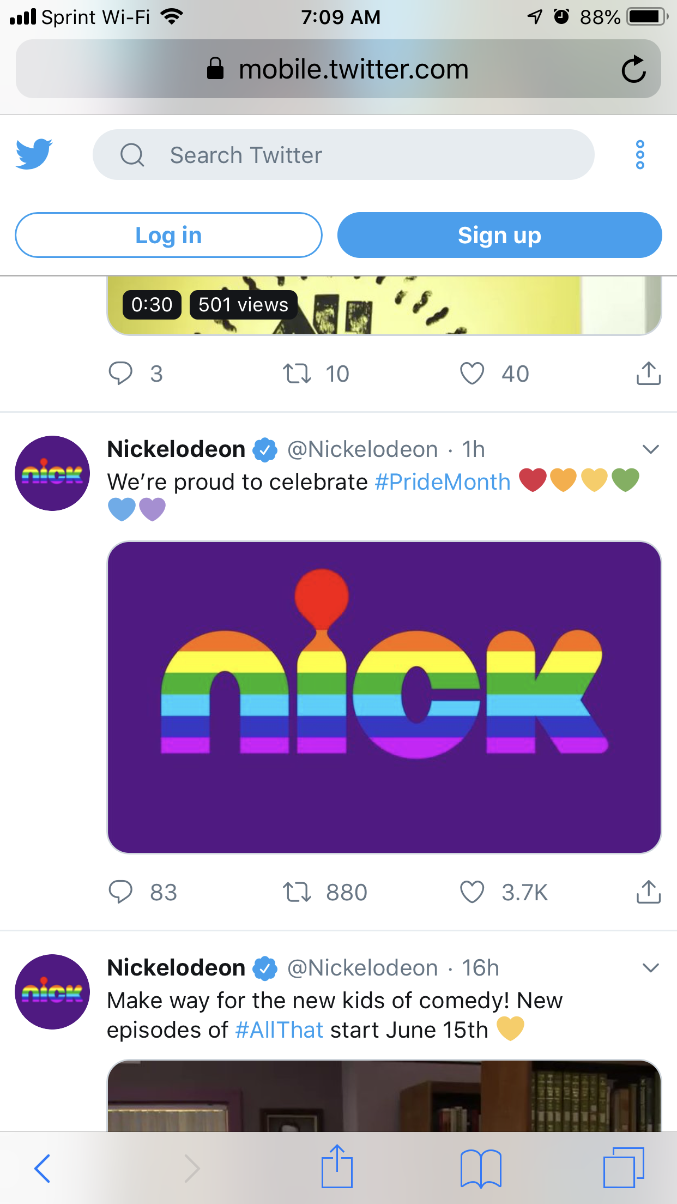The height and width of the screenshot is (1204, 677).
Task: Open the rainbow Nick logo image
Action: pyautogui.click(x=384, y=697)
